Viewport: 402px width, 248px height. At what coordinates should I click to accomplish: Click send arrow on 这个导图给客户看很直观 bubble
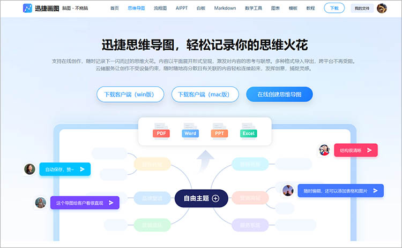pos(111,203)
